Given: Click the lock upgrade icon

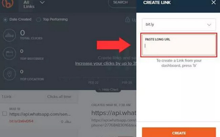Looking at the screenshot, I should [x=127, y=20].
